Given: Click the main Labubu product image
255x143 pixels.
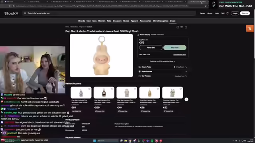Looking at the screenshot, I should click(x=101, y=56).
